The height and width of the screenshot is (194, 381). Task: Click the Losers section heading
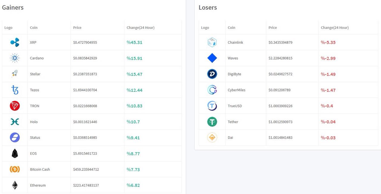tap(208, 7)
